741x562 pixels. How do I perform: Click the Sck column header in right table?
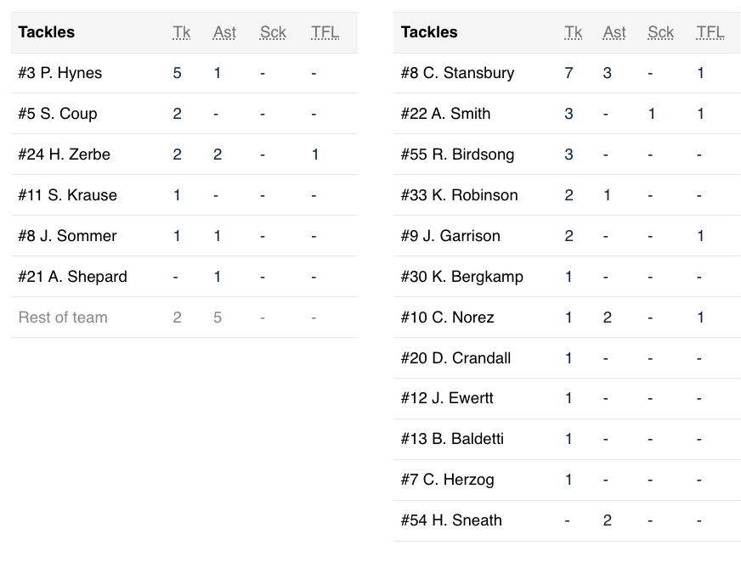tap(660, 32)
